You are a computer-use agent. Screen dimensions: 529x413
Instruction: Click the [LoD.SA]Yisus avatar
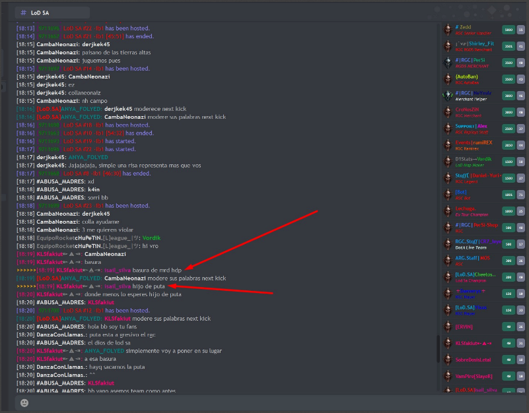point(448,310)
